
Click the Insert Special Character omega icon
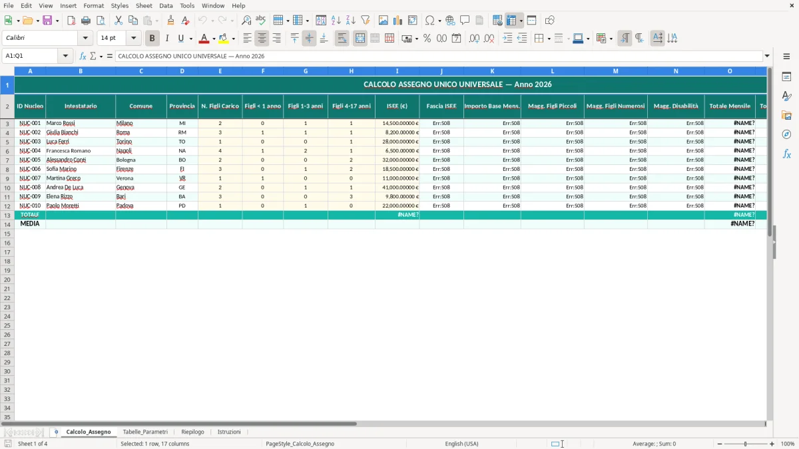pos(430,21)
